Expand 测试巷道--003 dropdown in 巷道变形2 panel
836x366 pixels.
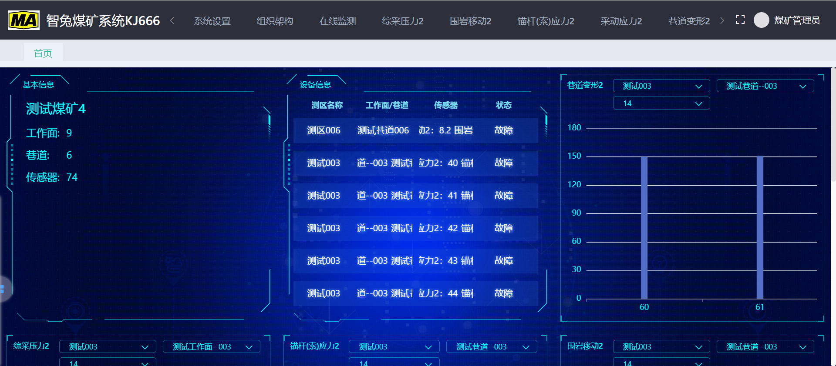click(x=765, y=86)
